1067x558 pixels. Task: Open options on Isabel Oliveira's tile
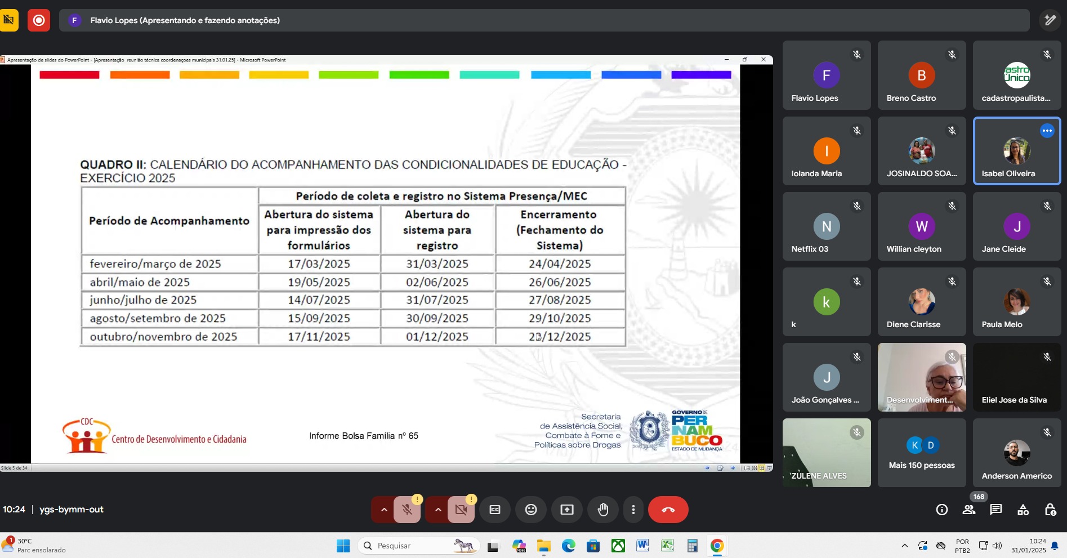pyautogui.click(x=1047, y=131)
